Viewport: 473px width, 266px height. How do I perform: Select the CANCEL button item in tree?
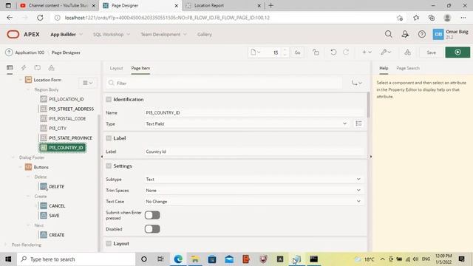[57, 206]
